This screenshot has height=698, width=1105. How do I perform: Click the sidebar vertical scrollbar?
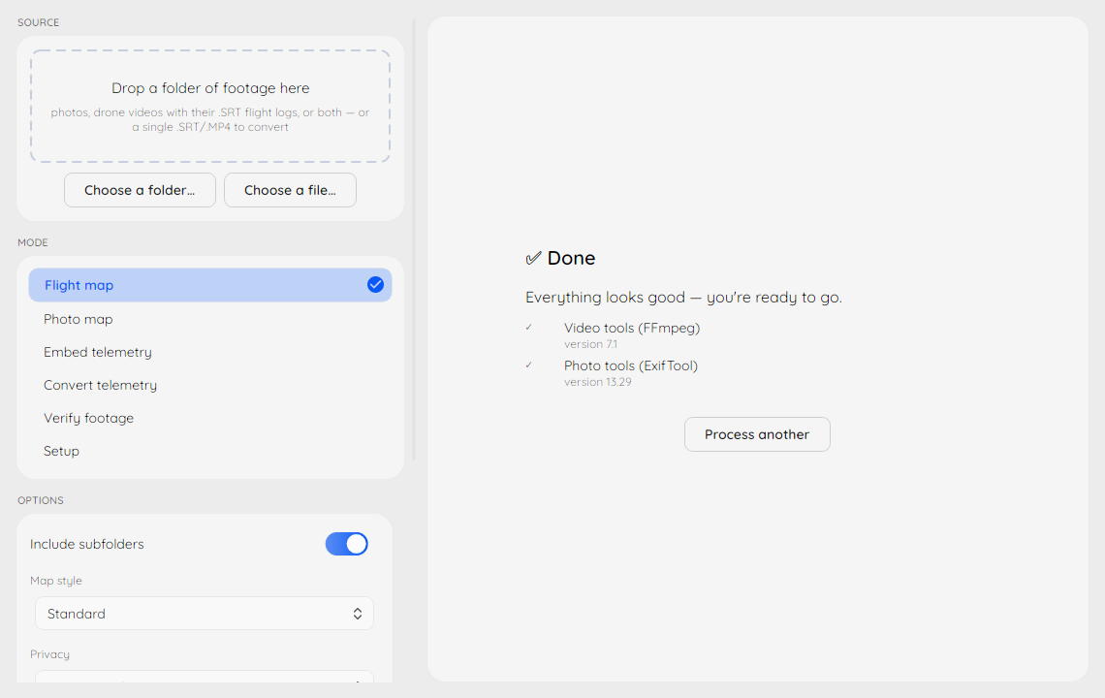[414, 239]
